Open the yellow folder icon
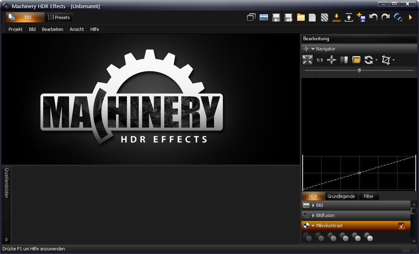419x254 pixels. (x=301, y=17)
